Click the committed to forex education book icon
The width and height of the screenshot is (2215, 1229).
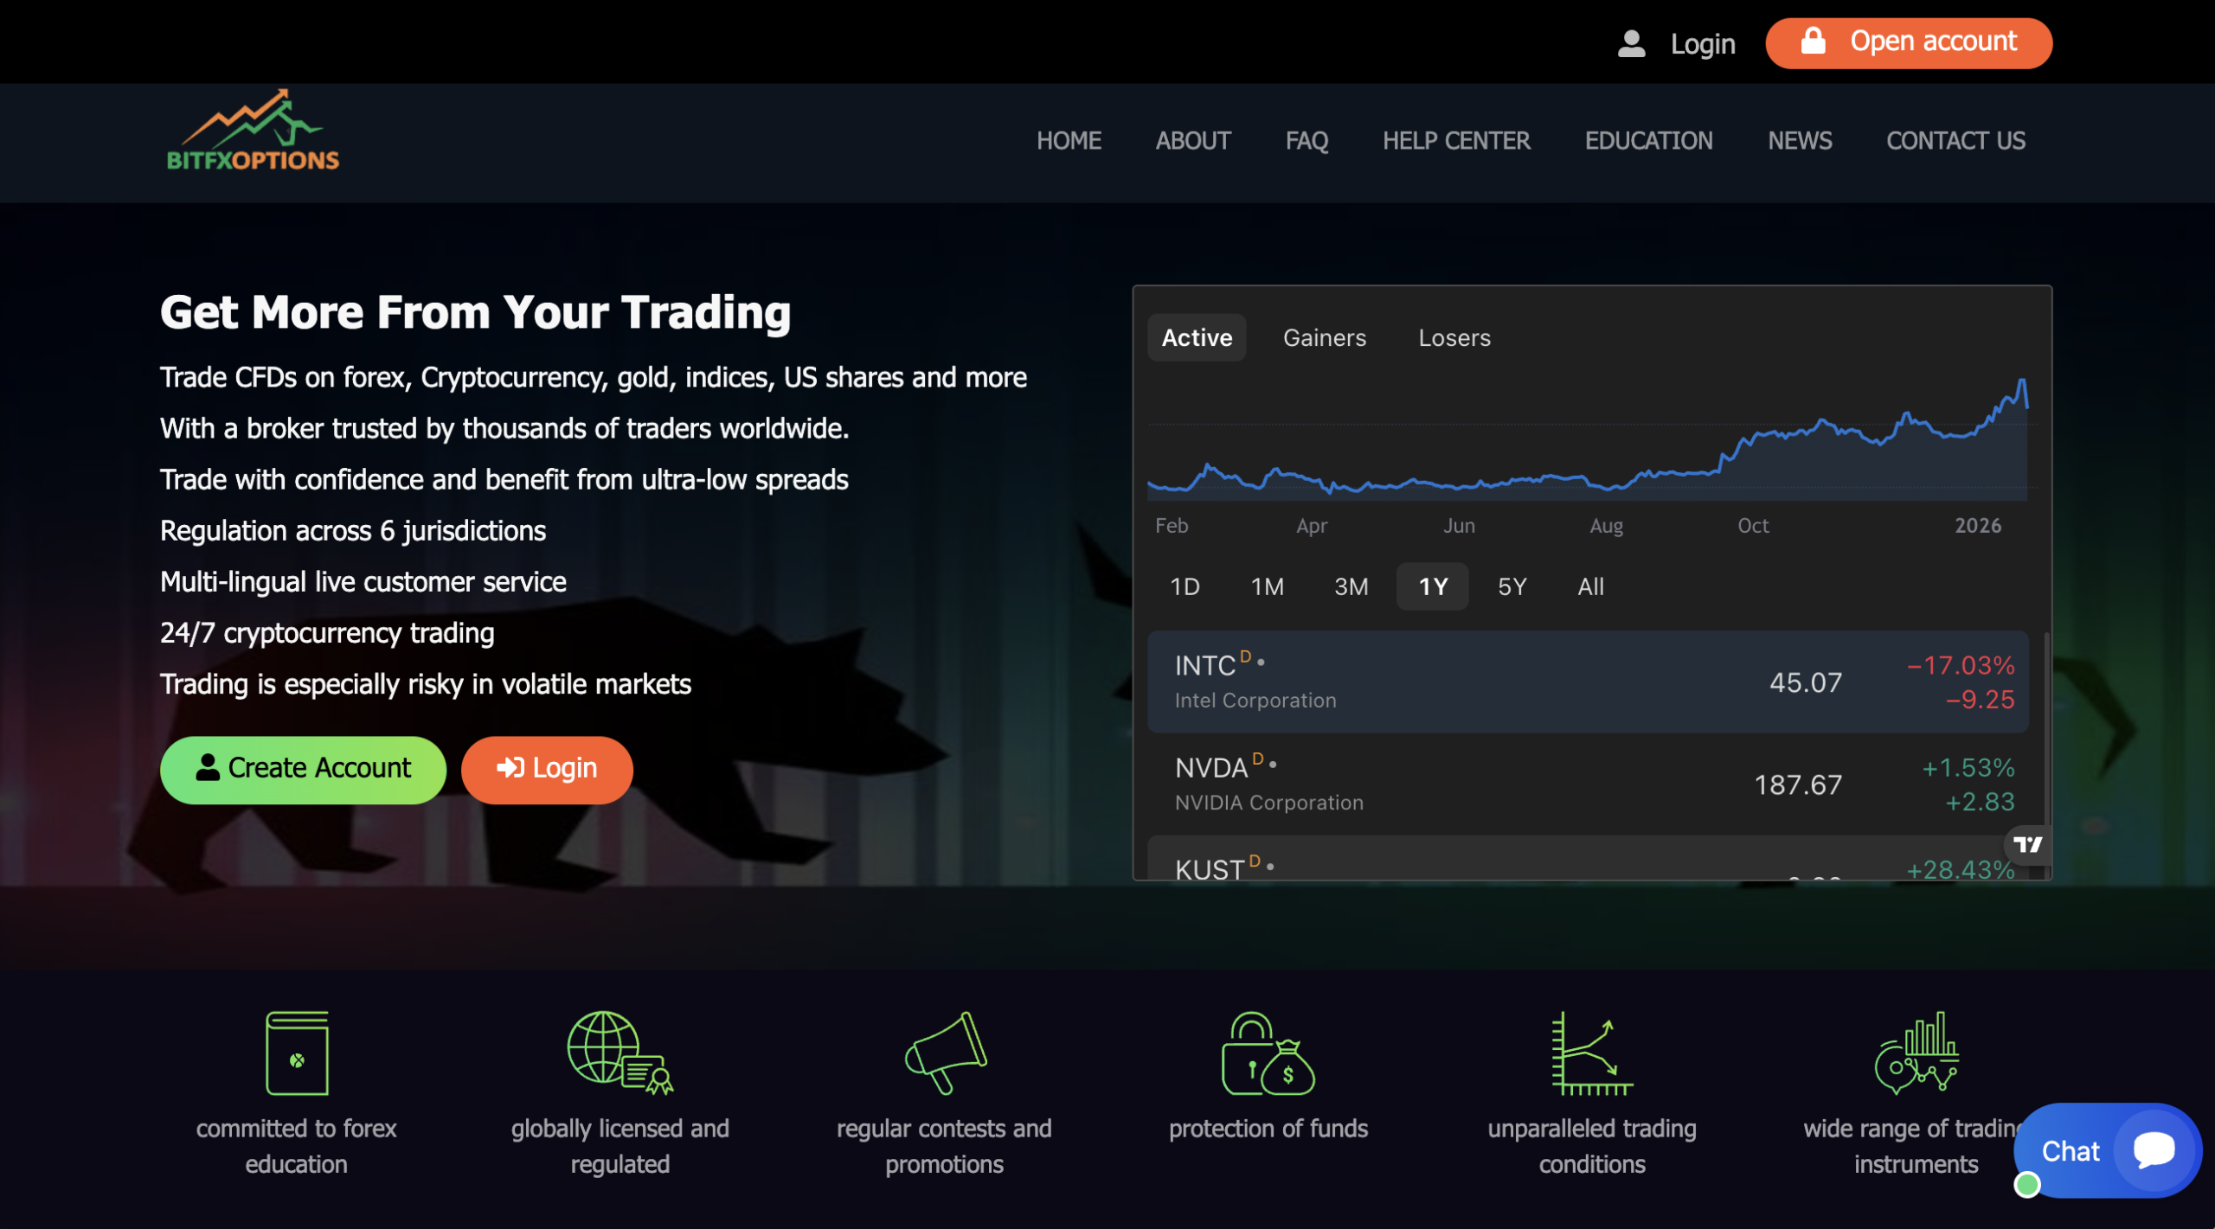tap(297, 1053)
